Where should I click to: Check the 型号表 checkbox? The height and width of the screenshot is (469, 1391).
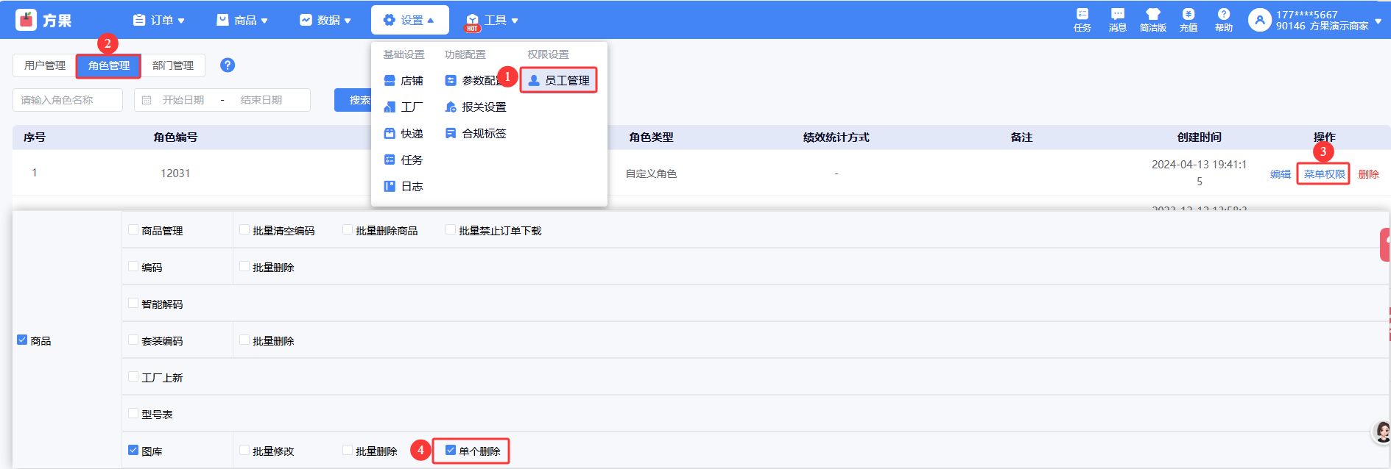pos(133,413)
